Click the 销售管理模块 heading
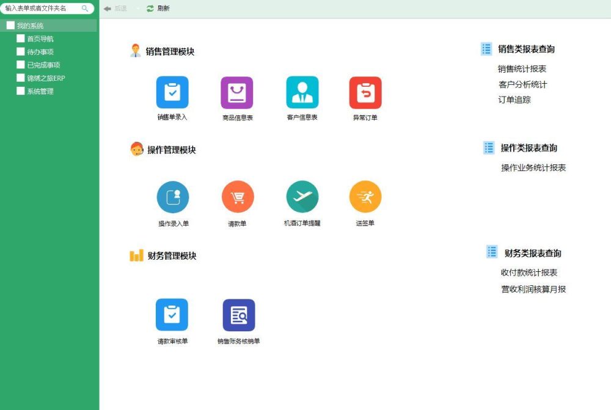The image size is (611, 410). pyautogui.click(x=170, y=51)
